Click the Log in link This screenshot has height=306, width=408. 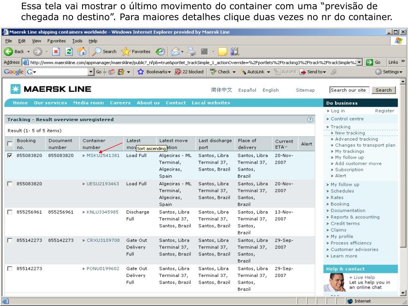338,111
